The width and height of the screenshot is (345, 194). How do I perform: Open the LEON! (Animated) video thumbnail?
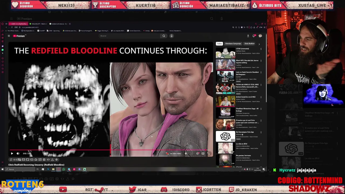click(225, 53)
